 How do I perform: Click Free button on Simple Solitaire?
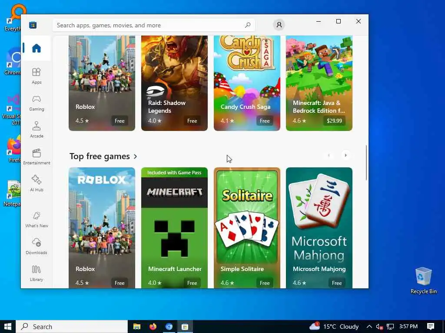pyautogui.click(x=265, y=283)
